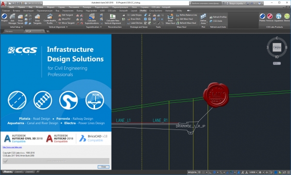Expand the Superelevation panel

[94, 27]
